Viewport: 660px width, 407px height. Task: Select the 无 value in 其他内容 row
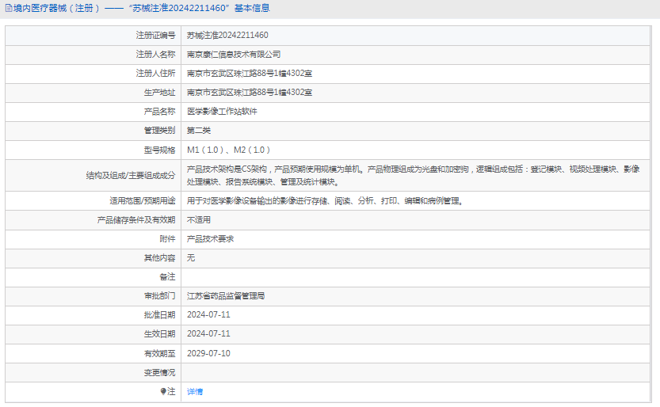191,257
